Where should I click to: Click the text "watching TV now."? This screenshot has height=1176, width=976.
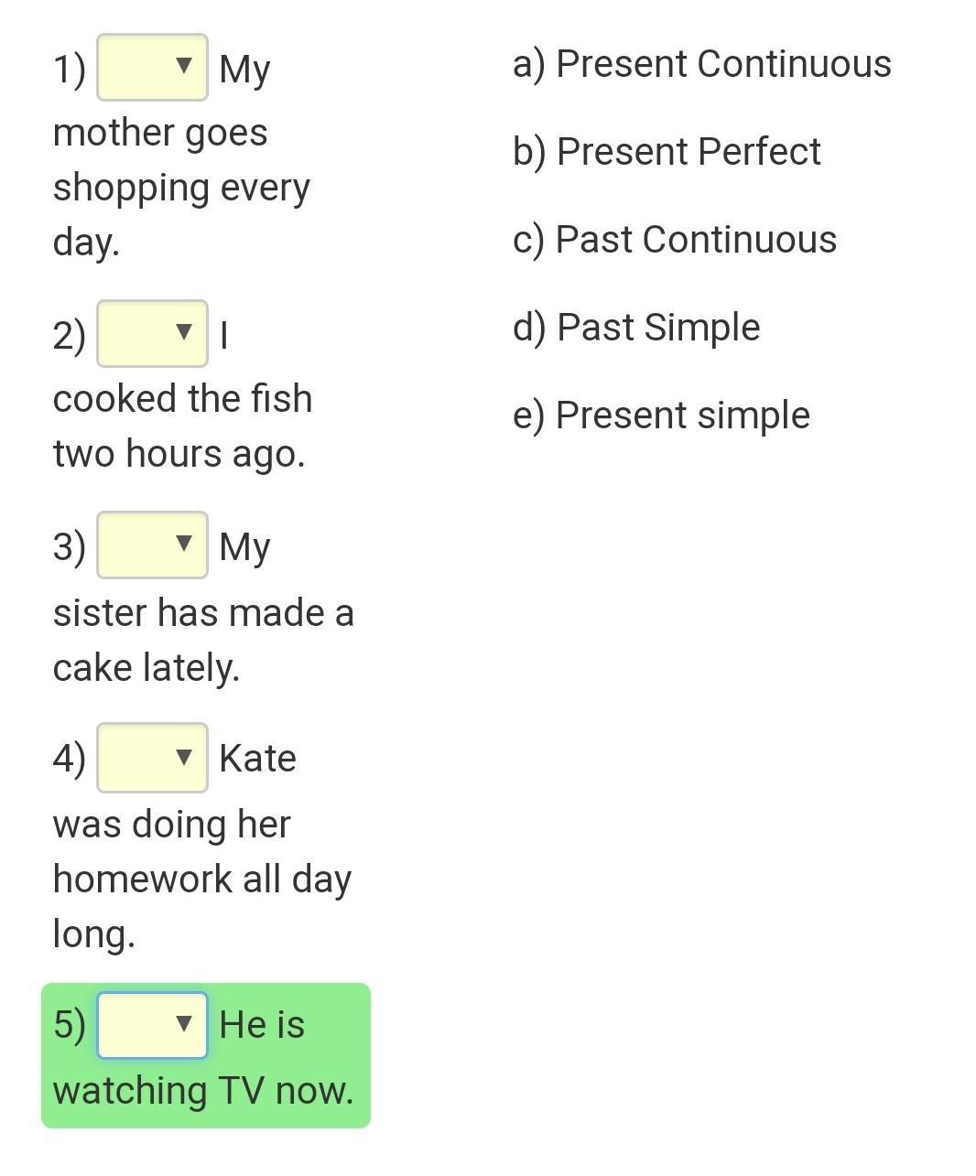click(203, 1090)
